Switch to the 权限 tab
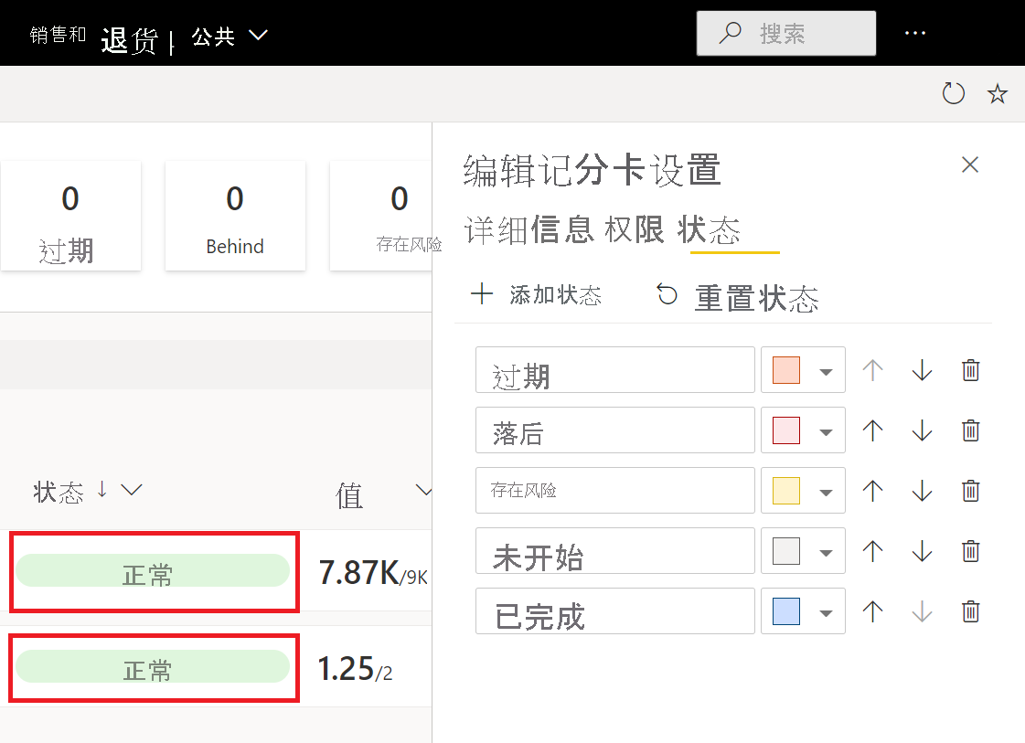Viewport: 1025px width, 743px height. [635, 230]
